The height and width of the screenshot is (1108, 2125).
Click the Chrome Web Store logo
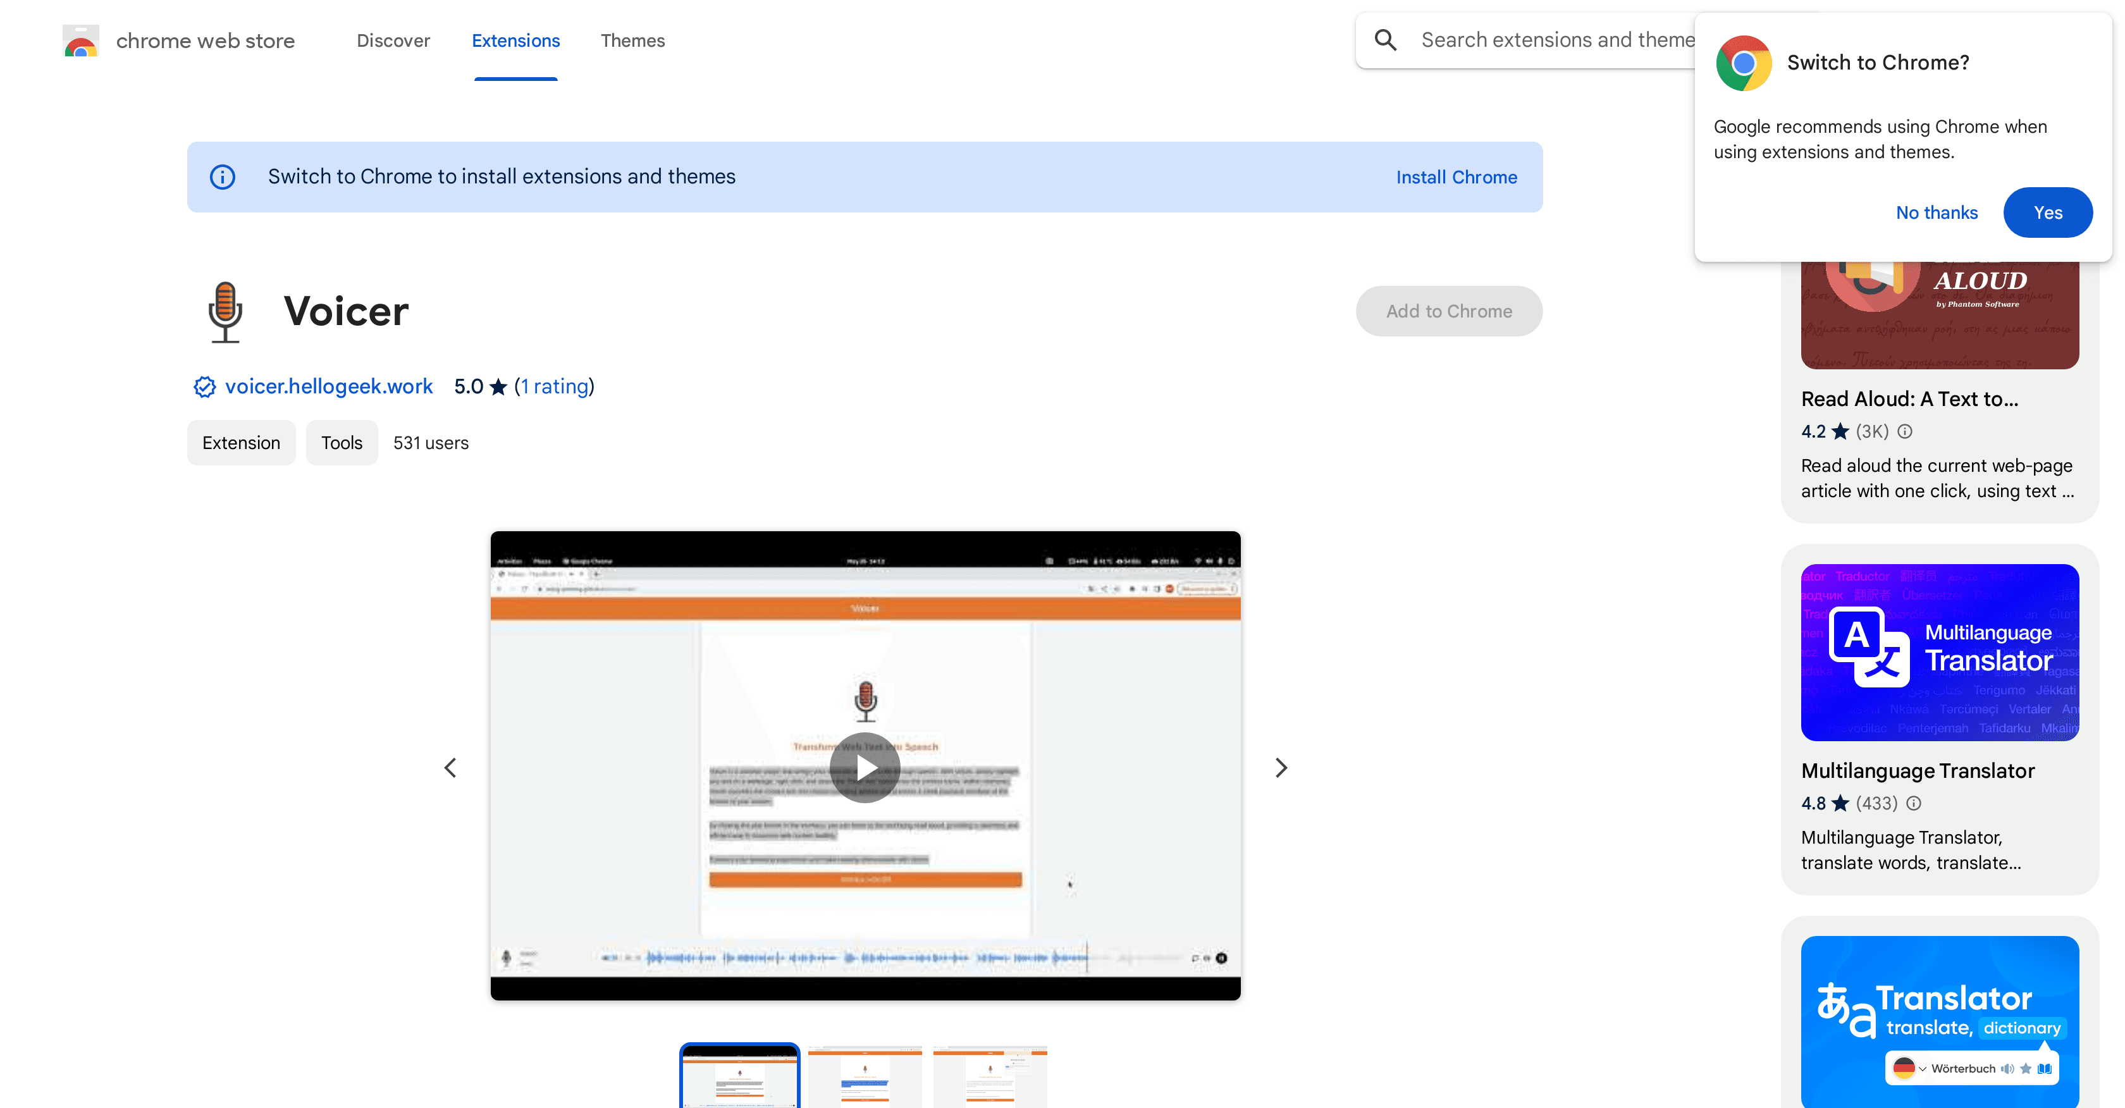[80, 40]
